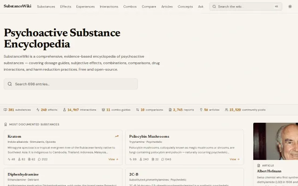
Task: Click the swap-arrows icon next to 10 comparisons
Action: (x=137, y=110)
